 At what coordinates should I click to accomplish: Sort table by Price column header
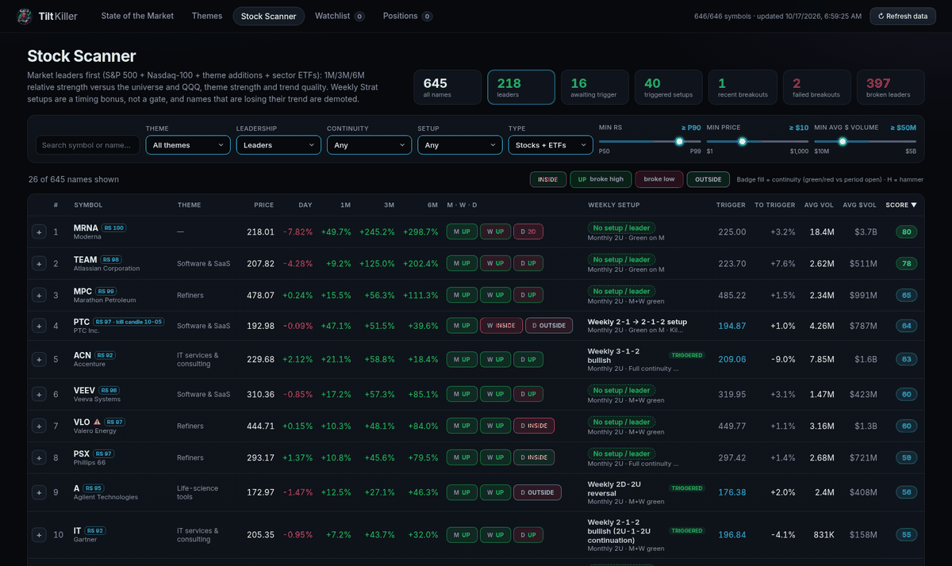coord(263,205)
